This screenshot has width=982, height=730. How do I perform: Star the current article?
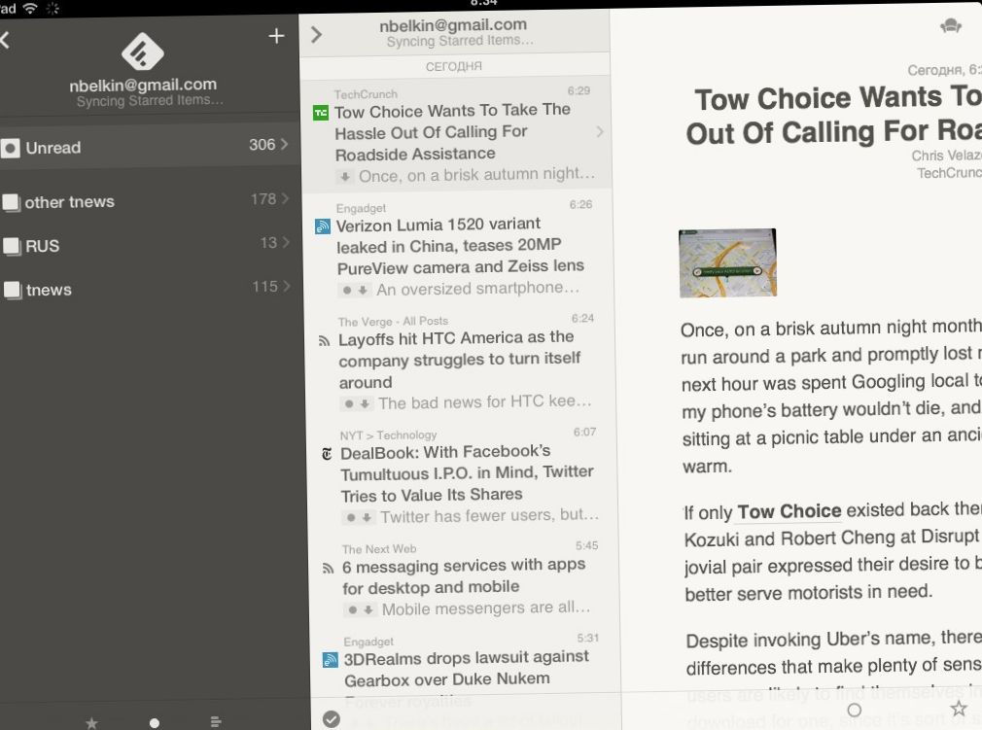959,708
